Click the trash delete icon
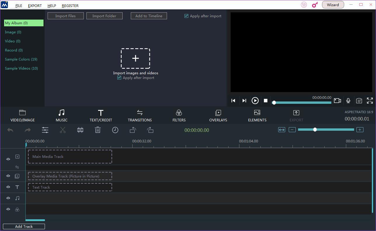This screenshot has height=231, width=376. point(98,130)
